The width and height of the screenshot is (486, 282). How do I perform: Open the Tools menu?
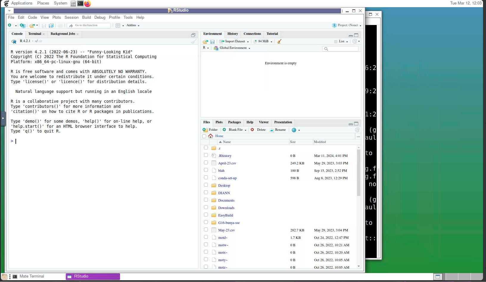point(128,18)
